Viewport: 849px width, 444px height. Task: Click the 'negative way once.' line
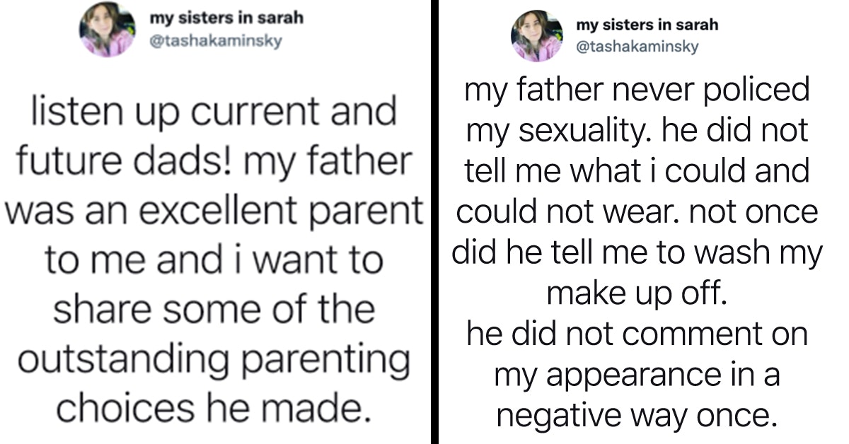click(636, 415)
